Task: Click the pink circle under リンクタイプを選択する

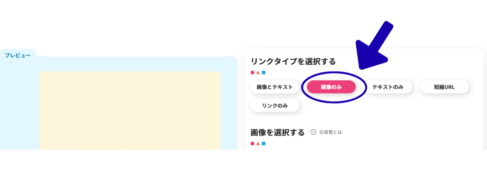Action: (253, 73)
